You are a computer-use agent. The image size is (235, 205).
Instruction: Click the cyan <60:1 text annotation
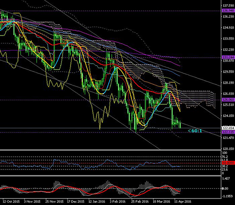pyautogui.click(x=195, y=131)
